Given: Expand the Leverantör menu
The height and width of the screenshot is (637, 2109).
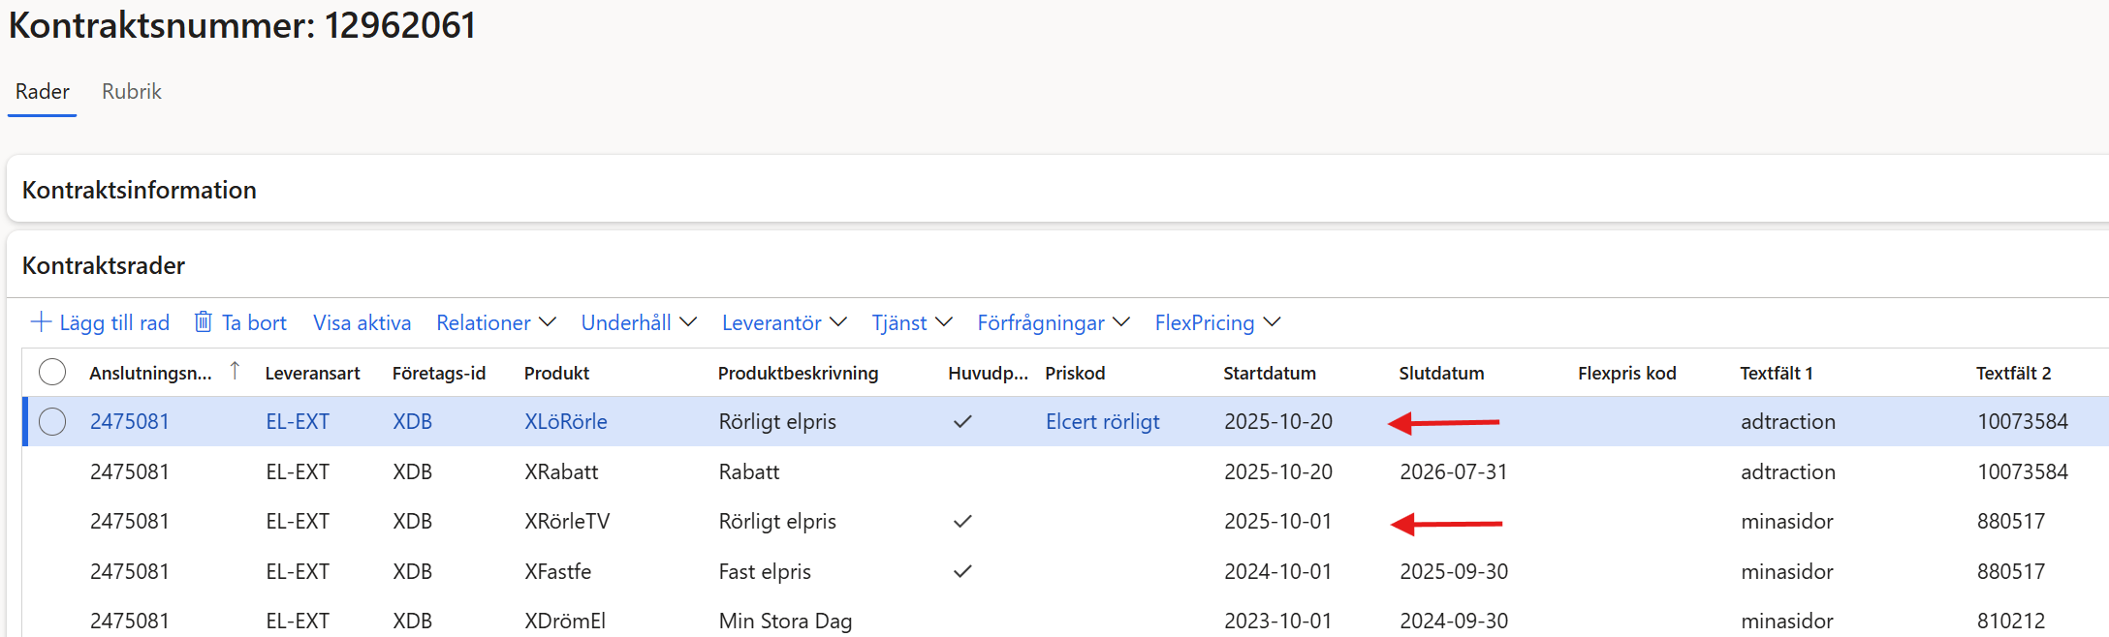Looking at the screenshot, I should pos(783,322).
